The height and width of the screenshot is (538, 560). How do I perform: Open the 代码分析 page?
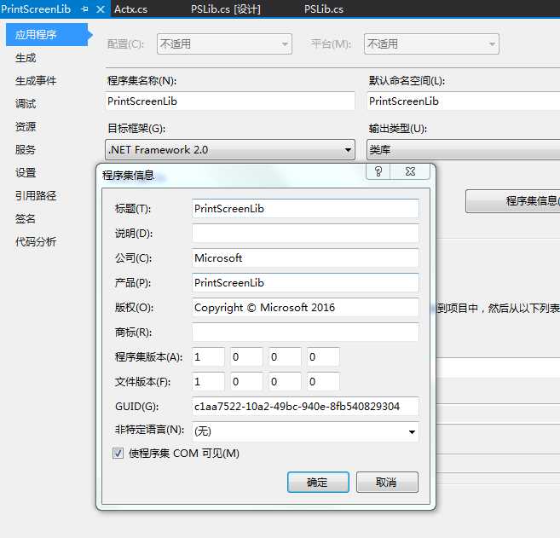coord(36,241)
